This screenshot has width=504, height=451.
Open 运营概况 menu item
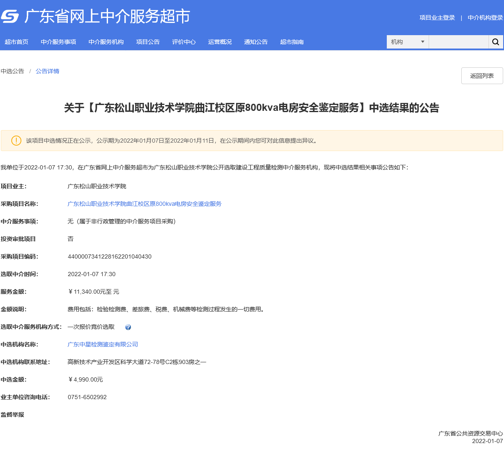click(220, 42)
